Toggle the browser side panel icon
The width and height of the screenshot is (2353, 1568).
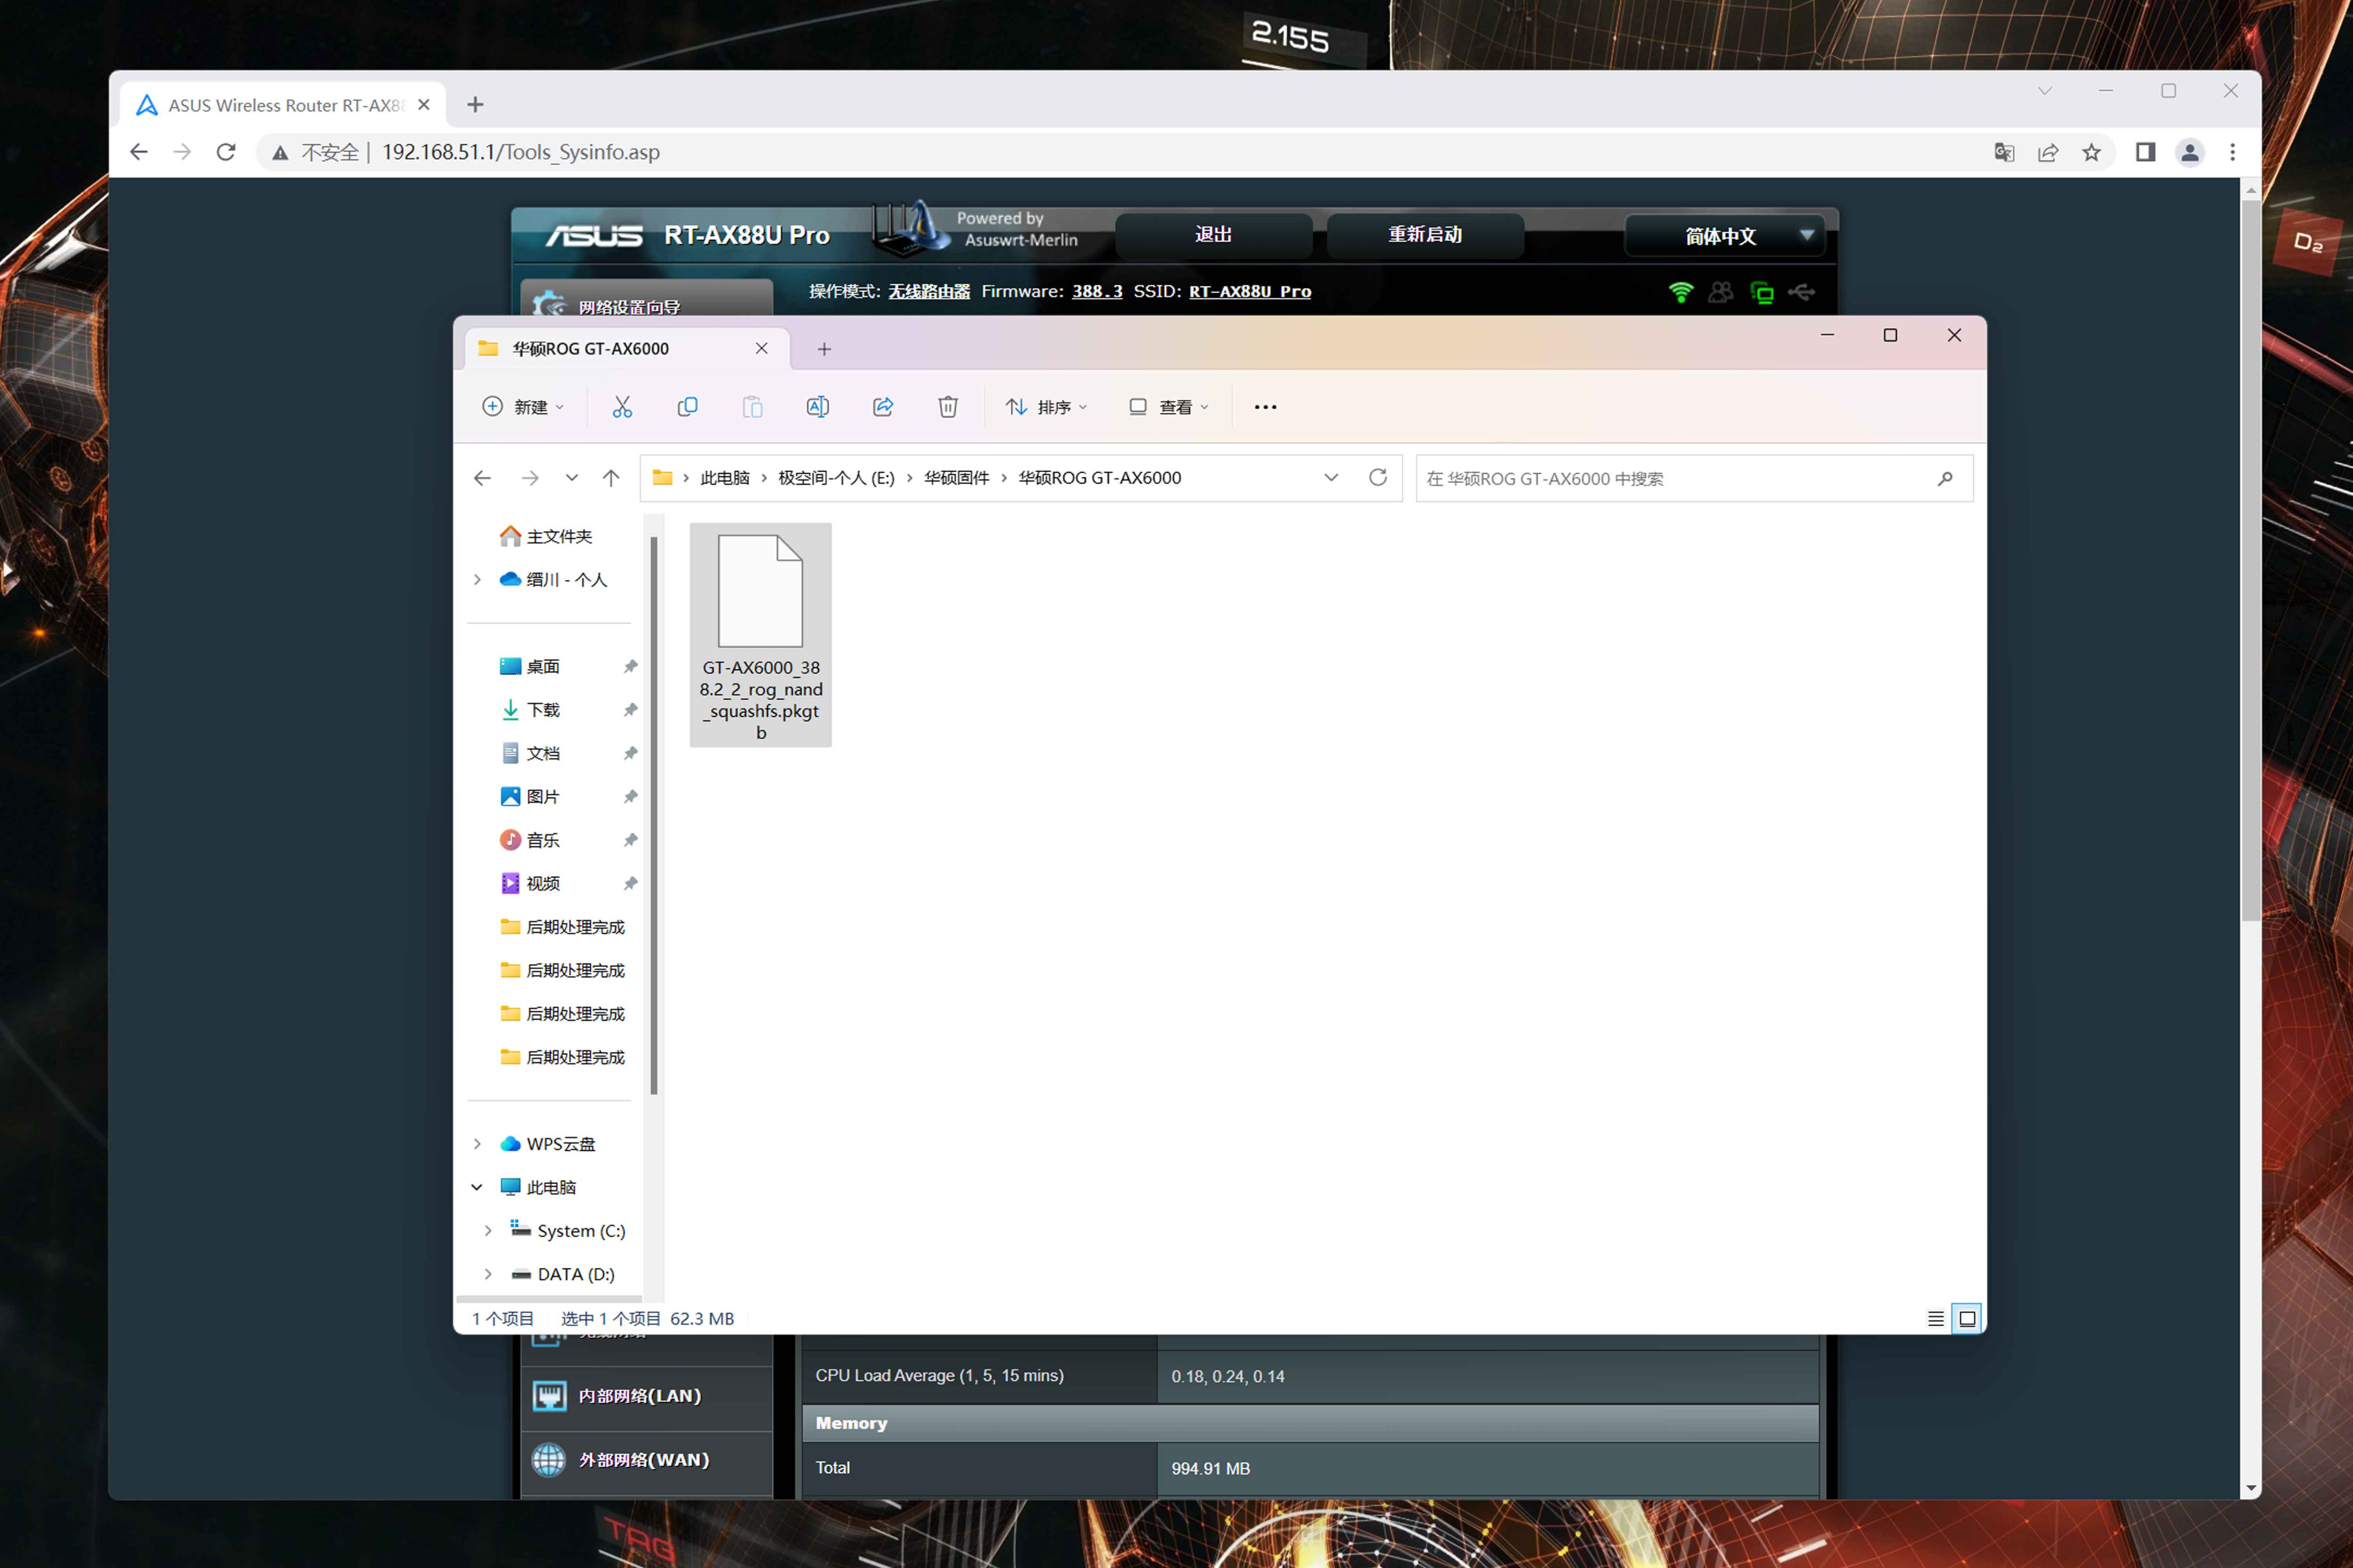point(2145,152)
